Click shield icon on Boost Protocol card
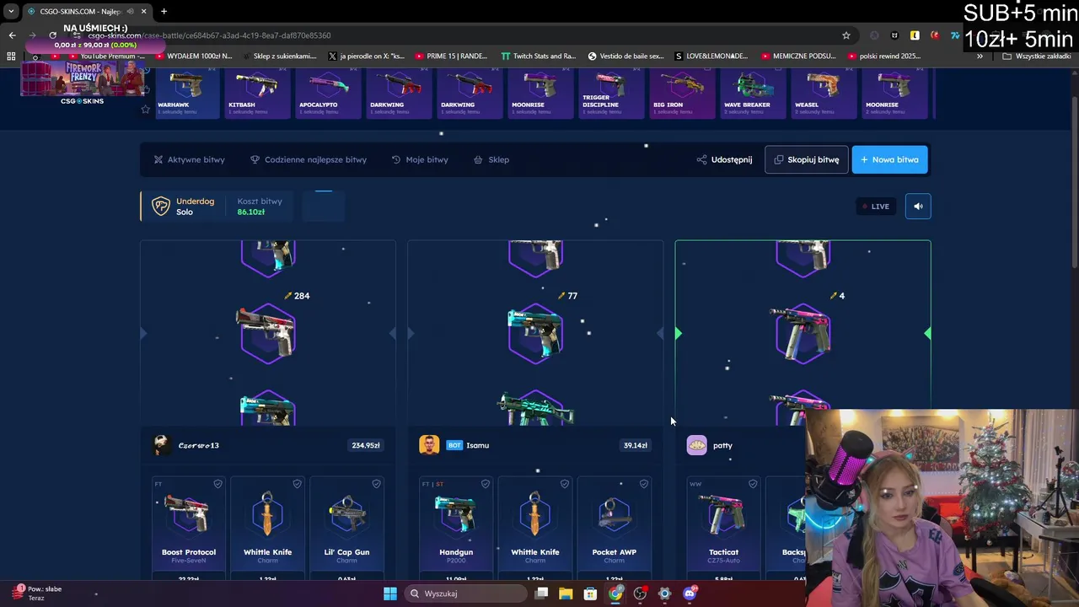This screenshot has height=607, width=1079. [x=217, y=484]
